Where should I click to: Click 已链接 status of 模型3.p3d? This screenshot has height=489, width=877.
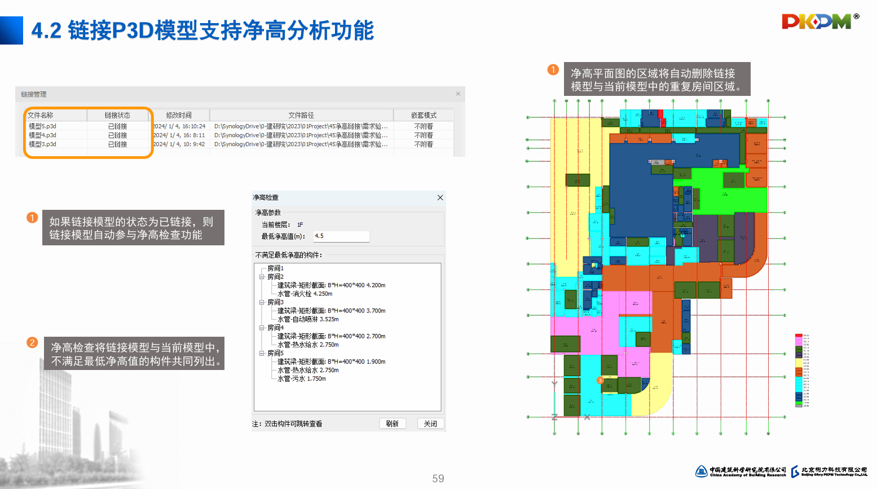pos(117,144)
